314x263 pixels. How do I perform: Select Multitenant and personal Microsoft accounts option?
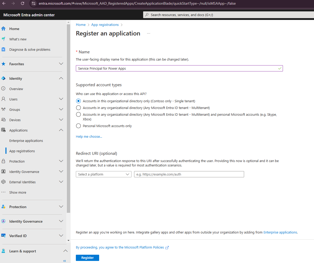click(x=78, y=114)
